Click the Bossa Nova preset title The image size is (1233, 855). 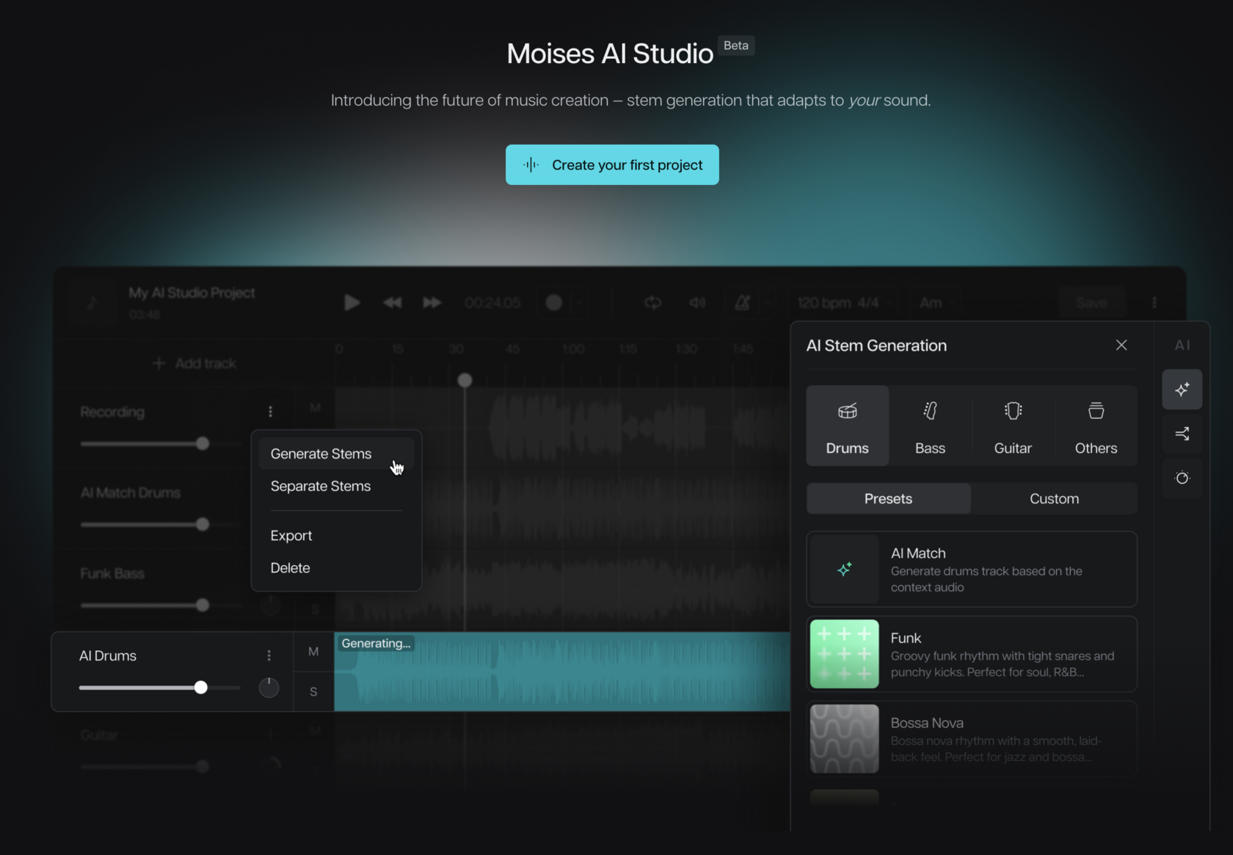coord(927,723)
